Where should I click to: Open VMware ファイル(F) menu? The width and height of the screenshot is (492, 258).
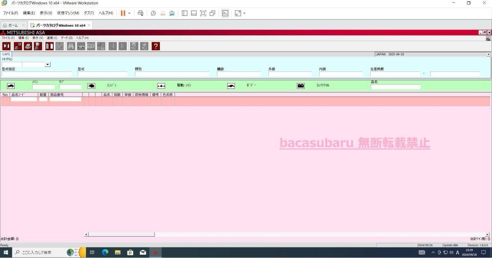[11, 13]
